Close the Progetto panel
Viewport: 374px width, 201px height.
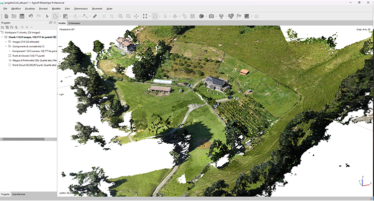click(x=55, y=23)
